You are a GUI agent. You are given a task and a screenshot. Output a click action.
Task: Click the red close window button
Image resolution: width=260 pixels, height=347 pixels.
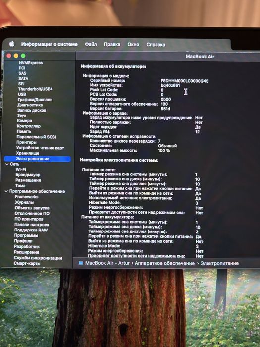pos(9,56)
